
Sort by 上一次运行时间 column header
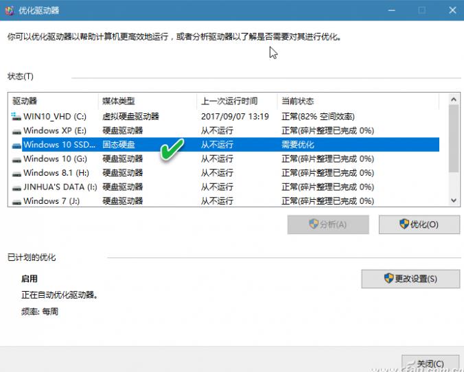coord(237,101)
